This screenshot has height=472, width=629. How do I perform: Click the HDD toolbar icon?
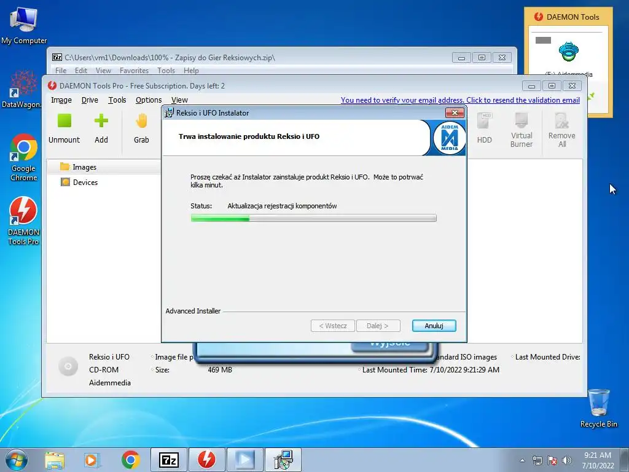coord(484,128)
